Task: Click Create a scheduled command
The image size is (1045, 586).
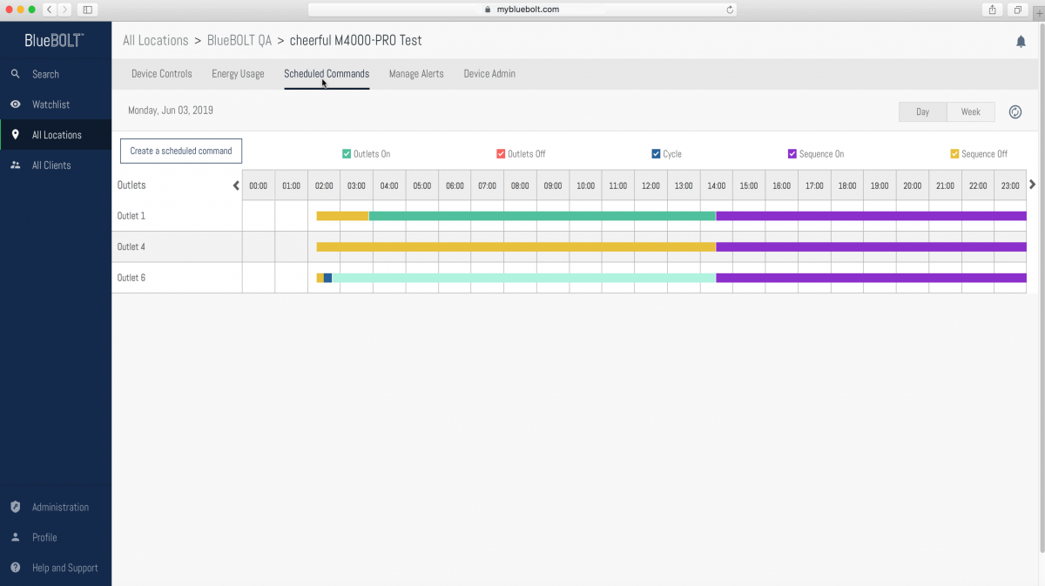Action: click(x=180, y=151)
